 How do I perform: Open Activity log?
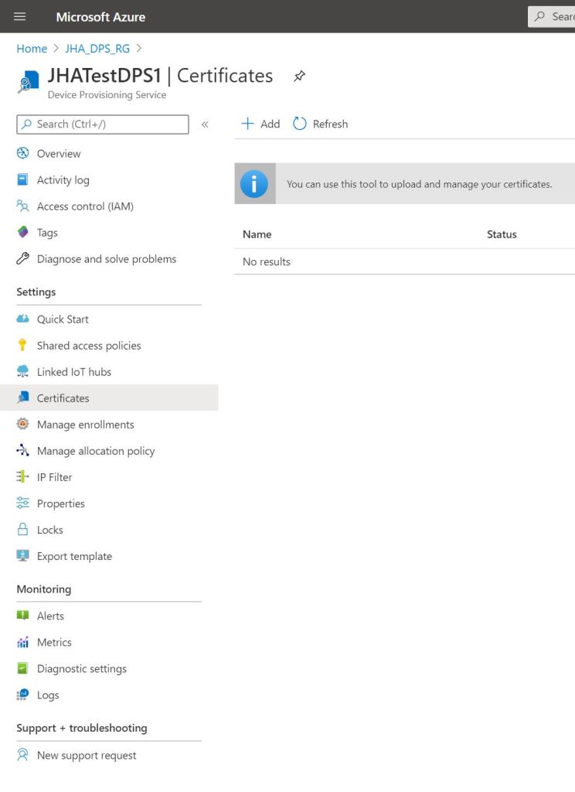coord(63,179)
